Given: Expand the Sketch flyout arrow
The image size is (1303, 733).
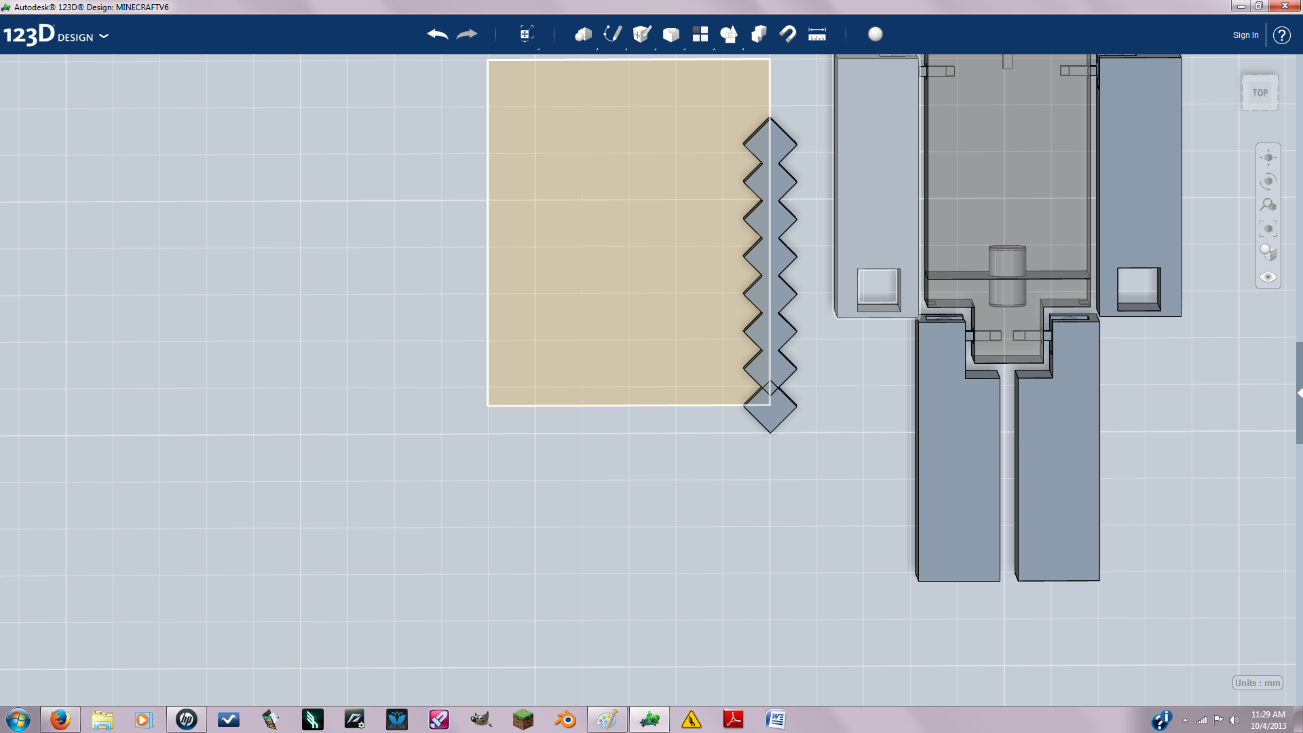Looking at the screenshot, I should [626, 49].
